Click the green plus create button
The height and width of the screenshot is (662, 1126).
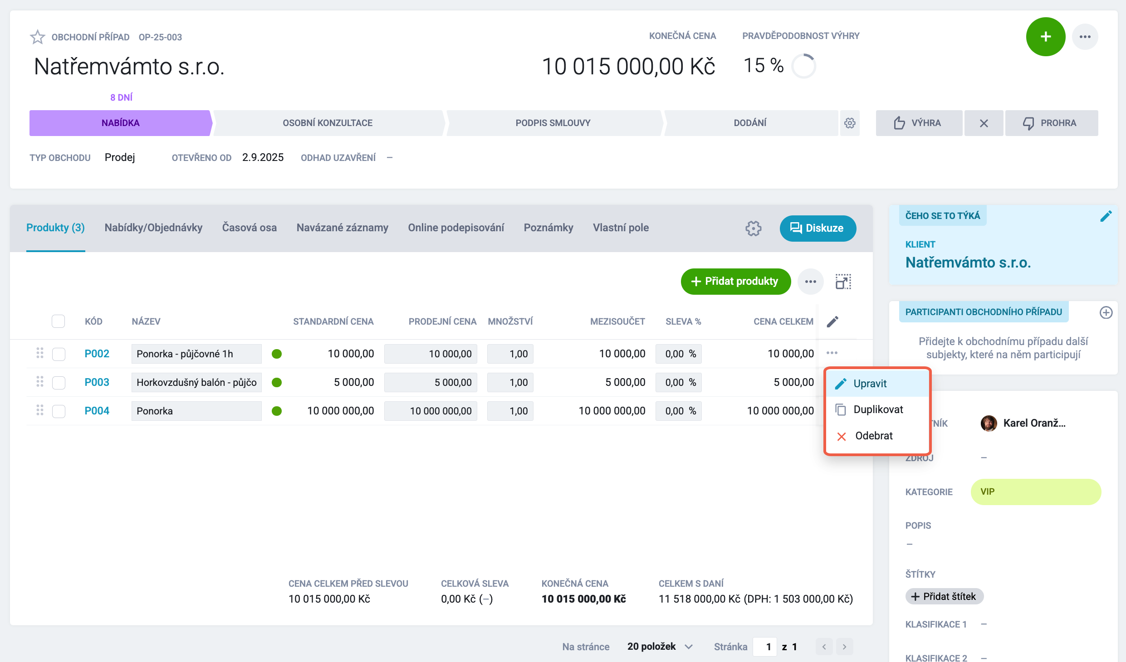pyautogui.click(x=1046, y=37)
